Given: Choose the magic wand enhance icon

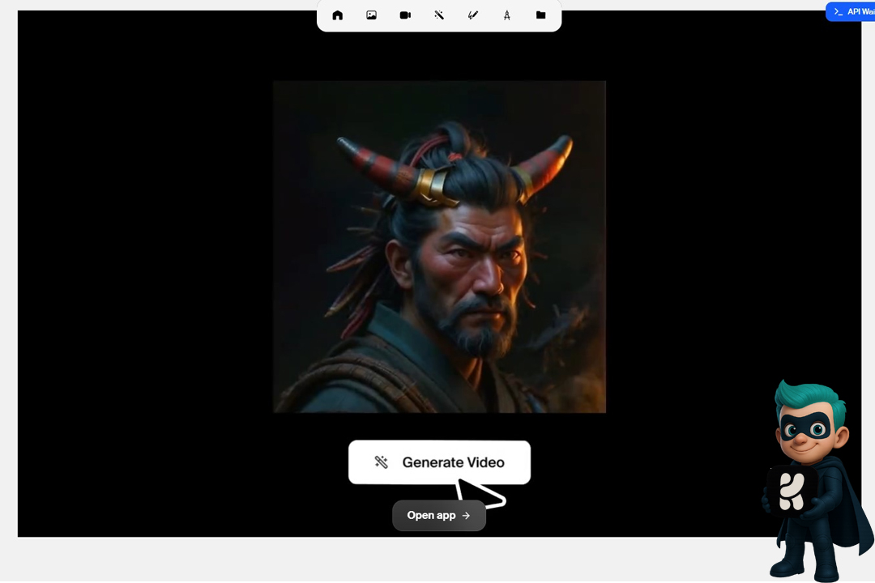Looking at the screenshot, I should point(439,15).
